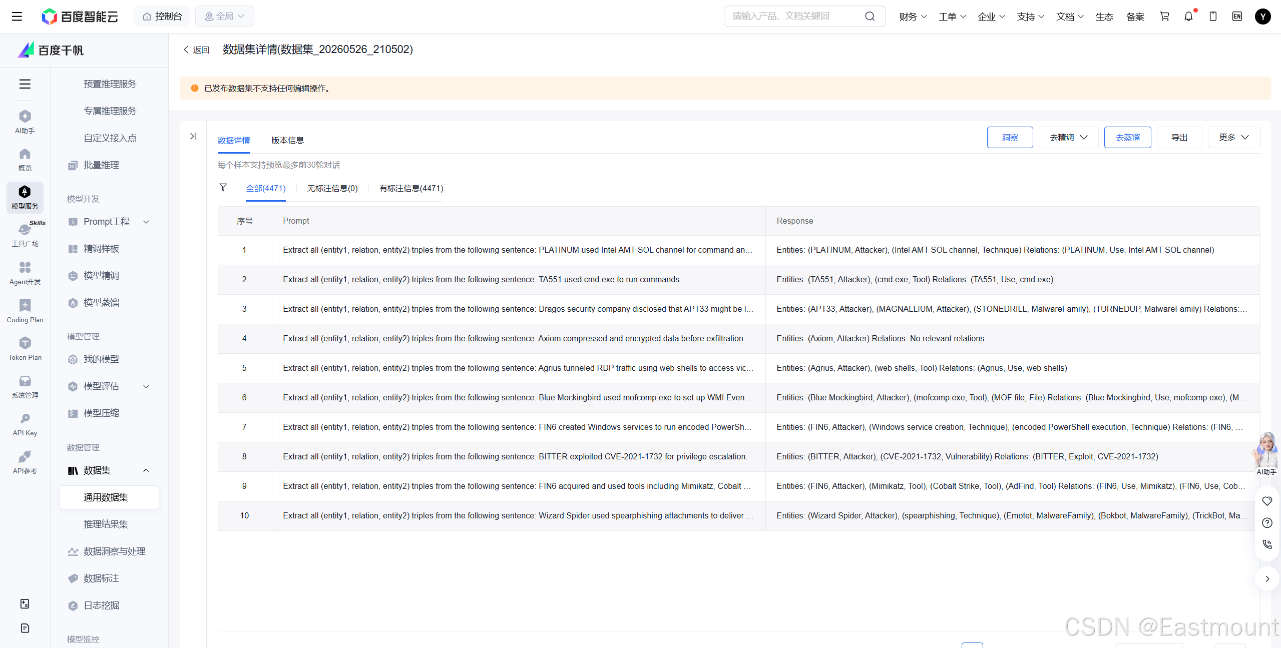Show 全部(4471) samples

265,188
